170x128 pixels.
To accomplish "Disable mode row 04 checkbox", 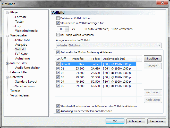I will tap(58, 82).
